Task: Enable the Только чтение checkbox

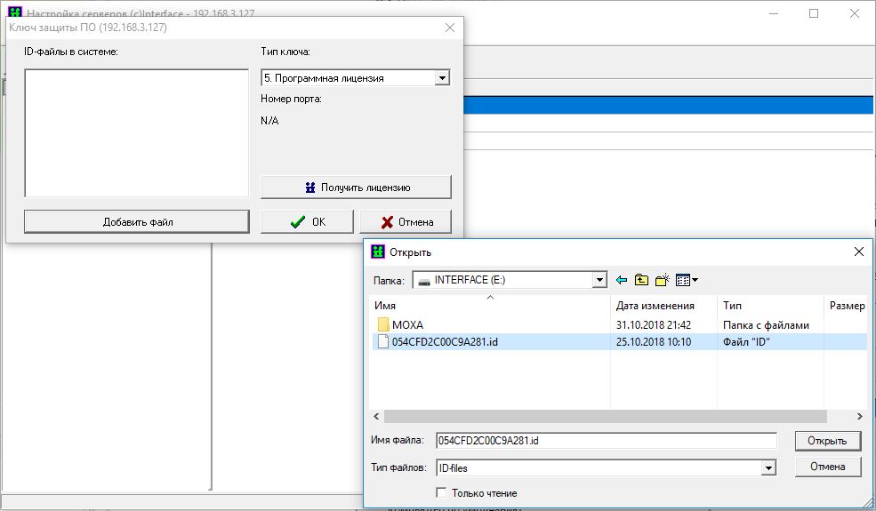Action: tap(441, 492)
